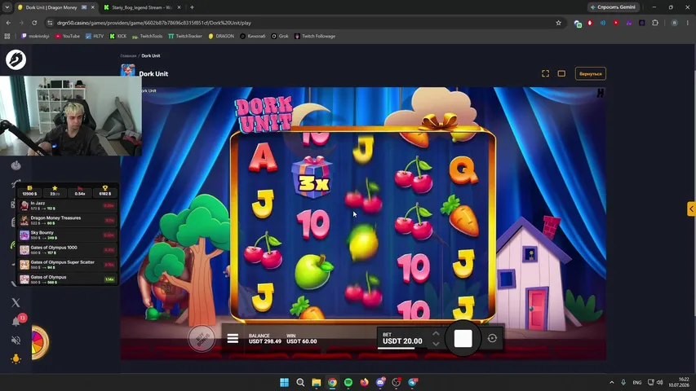Open Discord from the taskbar
696x391 pixels.
pyautogui.click(x=380, y=382)
